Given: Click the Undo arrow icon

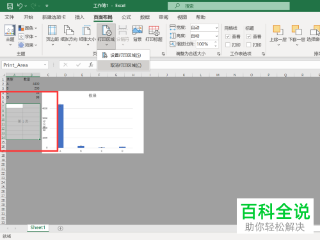Looking at the screenshot, I should [x=20, y=6].
